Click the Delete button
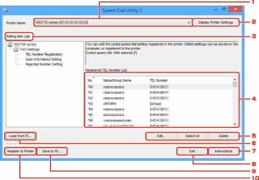259x180 pixels. click(x=223, y=136)
